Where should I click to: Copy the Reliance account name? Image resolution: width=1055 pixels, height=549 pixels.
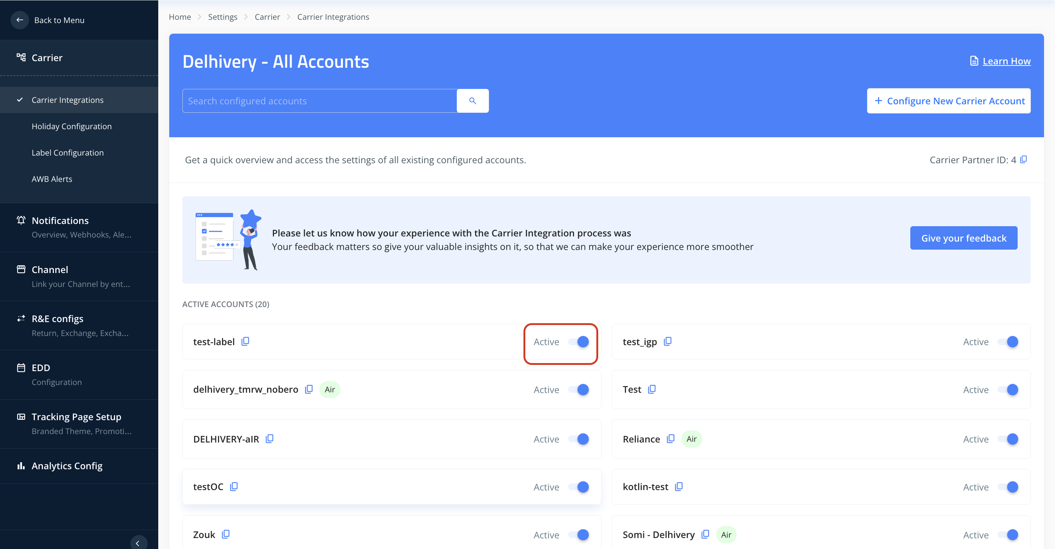(670, 438)
